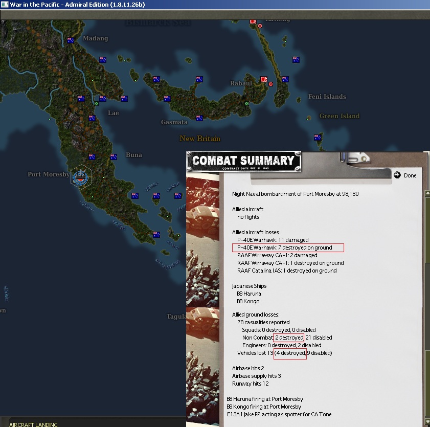Select the Japanese flag base at Rabaul

(264, 79)
